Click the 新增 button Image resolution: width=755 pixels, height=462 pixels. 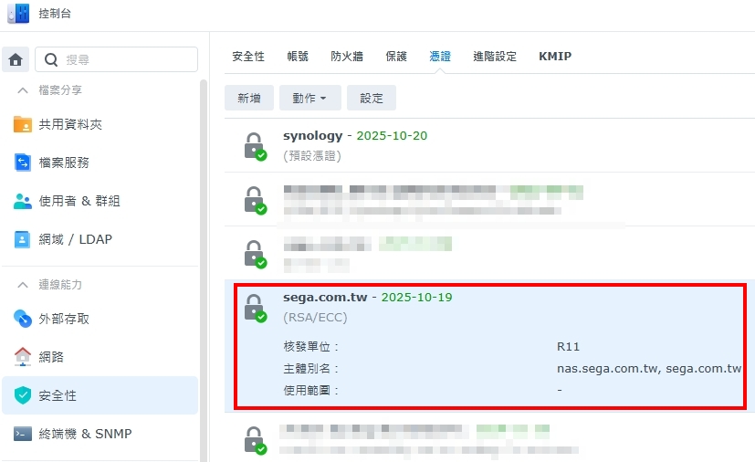click(249, 98)
